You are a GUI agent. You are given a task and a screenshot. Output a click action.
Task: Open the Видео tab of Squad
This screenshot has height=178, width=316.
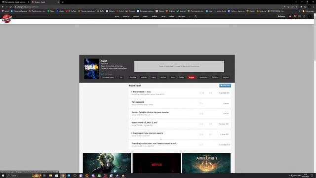coord(154,77)
